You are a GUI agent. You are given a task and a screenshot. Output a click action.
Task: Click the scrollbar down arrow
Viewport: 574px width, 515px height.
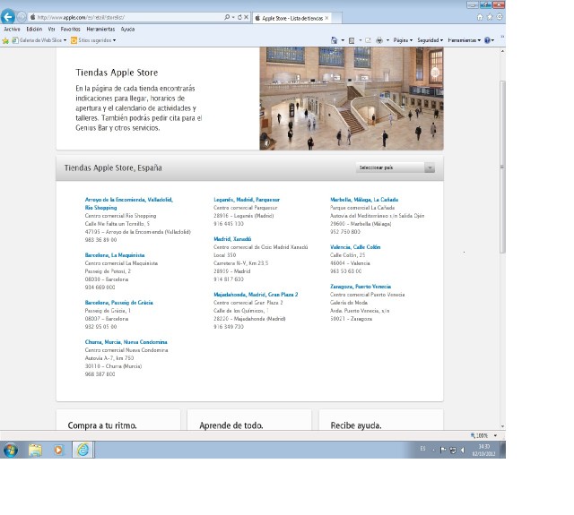click(x=502, y=426)
